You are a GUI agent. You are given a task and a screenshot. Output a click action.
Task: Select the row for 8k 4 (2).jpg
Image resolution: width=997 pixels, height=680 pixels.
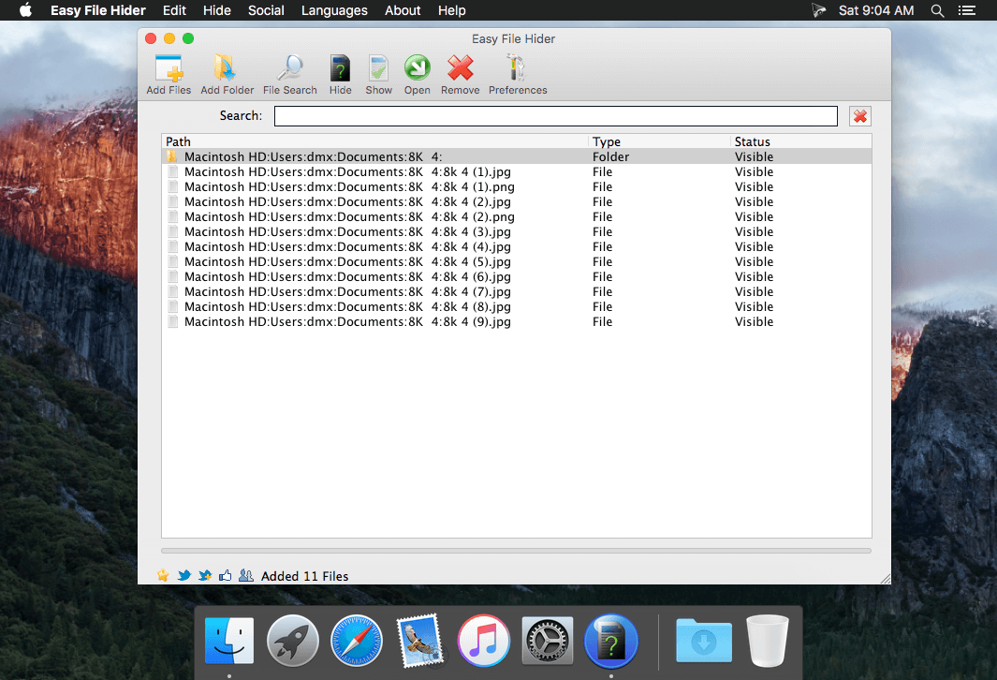517,201
